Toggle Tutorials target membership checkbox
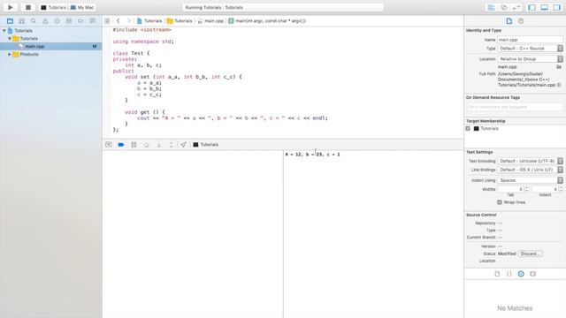This screenshot has height=318, width=566. pyautogui.click(x=468, y=128)
